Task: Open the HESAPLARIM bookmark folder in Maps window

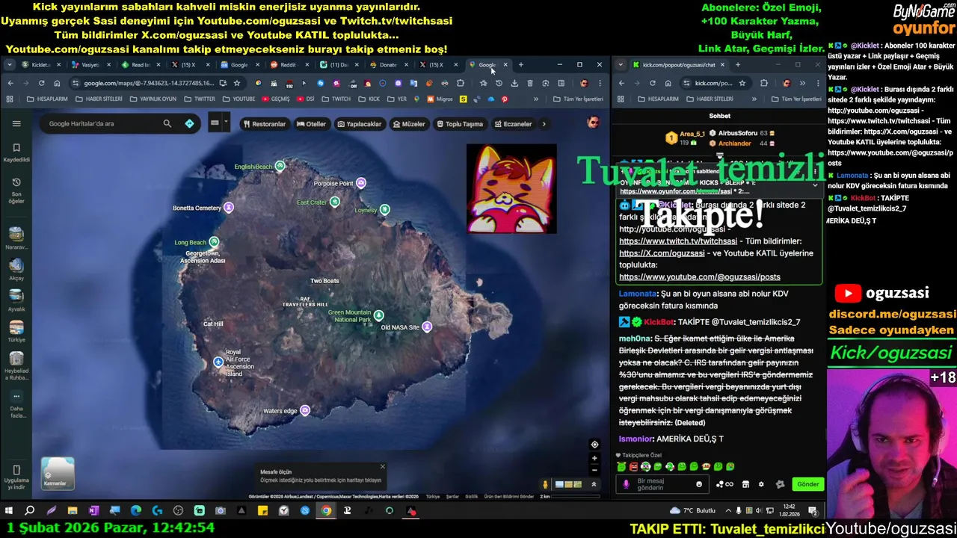Action: click(47, 99)
